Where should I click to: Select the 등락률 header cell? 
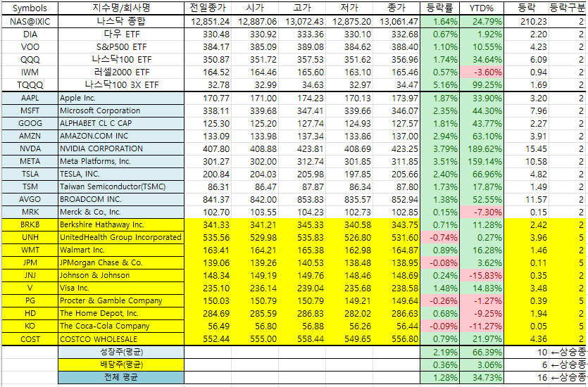pyautogui.click(x=439, y=8)
